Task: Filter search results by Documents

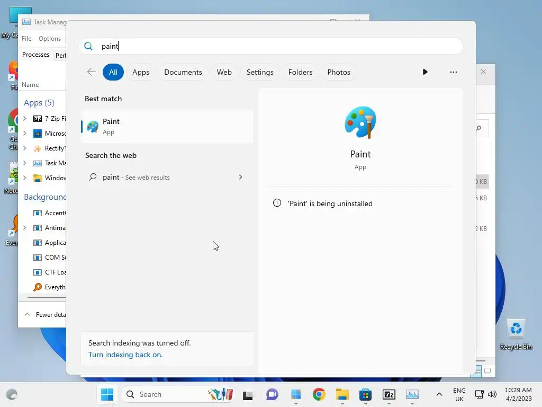Action: [x=183, y=72]
